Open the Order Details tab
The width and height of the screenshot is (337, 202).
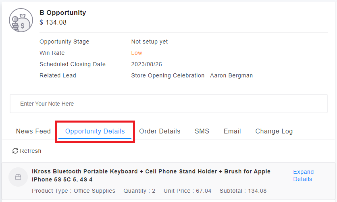pyautogui.click(x=160, y=131)
